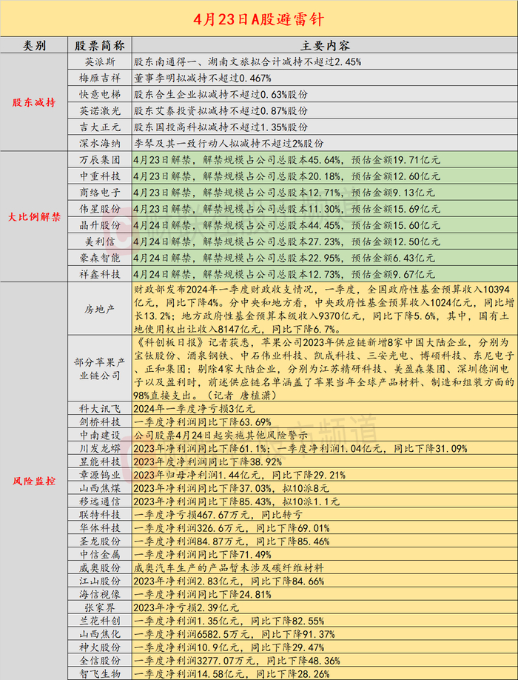Select stock name '英诺激光'

coord(100,111)
